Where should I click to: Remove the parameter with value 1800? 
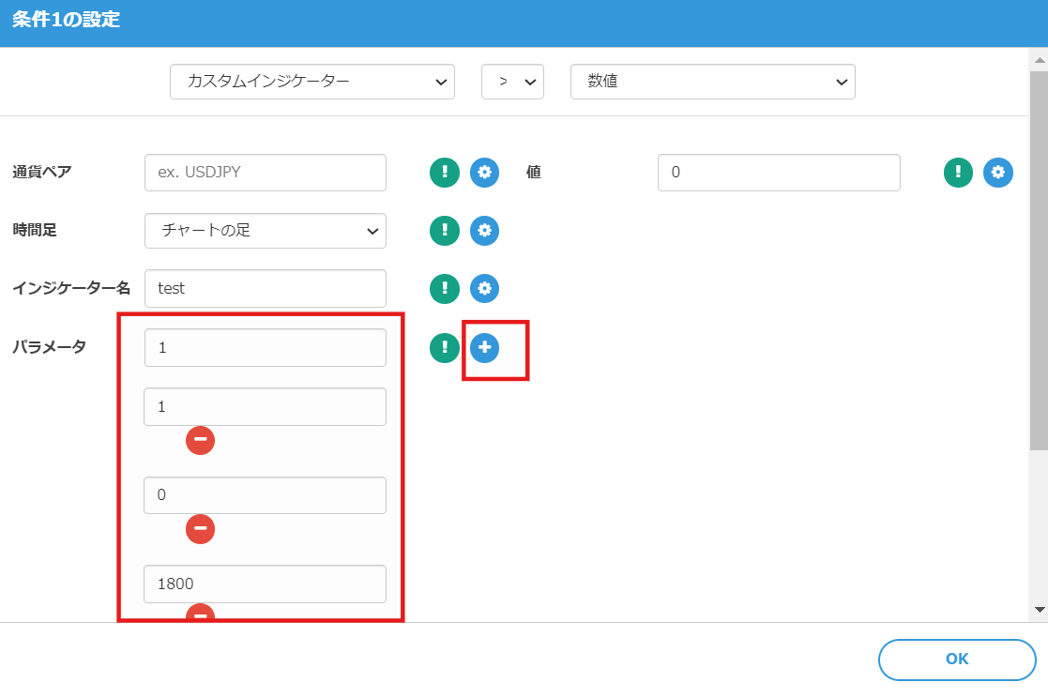tap(200, 615)
